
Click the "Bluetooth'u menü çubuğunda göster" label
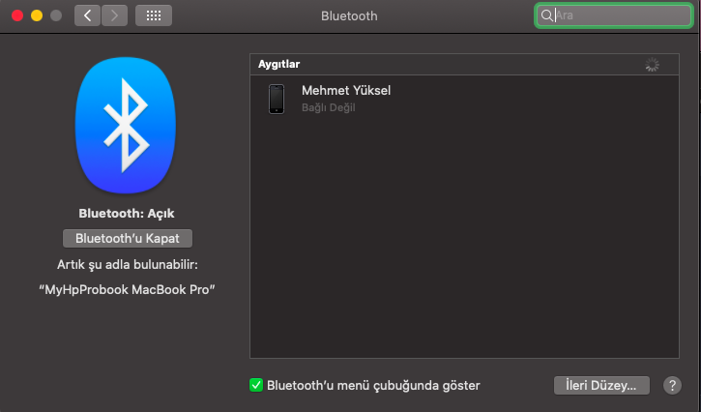click(373, 385)
